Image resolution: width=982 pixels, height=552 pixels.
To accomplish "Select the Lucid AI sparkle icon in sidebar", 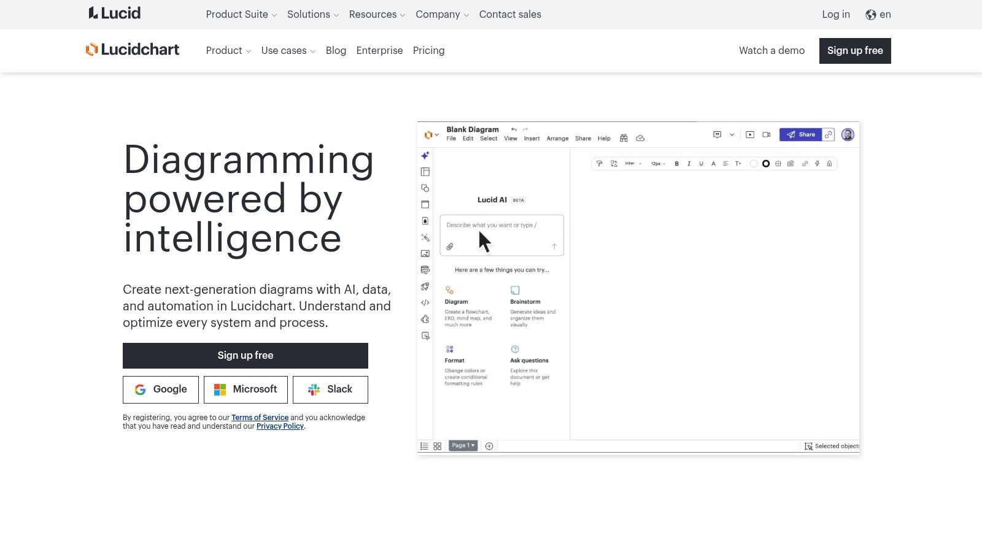I will pos(425,156).
